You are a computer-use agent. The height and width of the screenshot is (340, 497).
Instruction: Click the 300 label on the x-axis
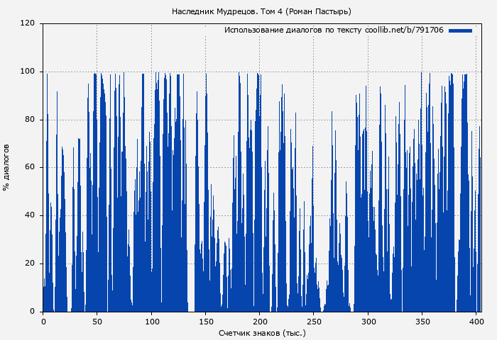click(368, 322)
